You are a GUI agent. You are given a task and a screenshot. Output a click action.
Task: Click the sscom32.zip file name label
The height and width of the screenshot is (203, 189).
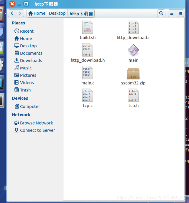pos(133,83)
